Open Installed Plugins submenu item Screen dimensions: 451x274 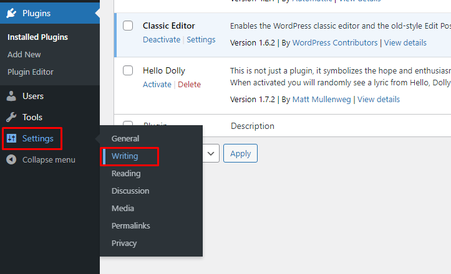pos(37,37)
